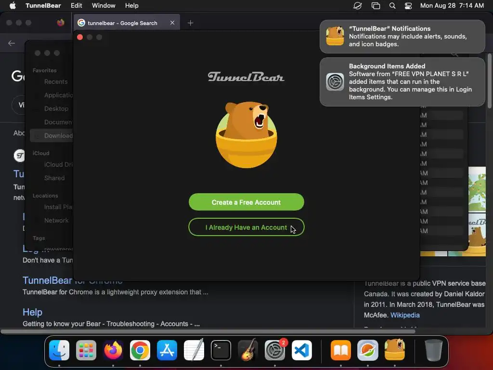Click the Firefox icon in browser tab strip

60,23
